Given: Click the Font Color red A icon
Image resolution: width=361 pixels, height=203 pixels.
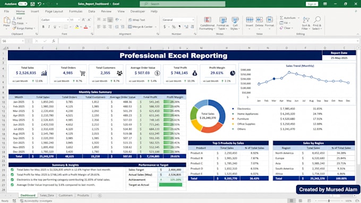Looking at the screenshot, I should (85, 27).
